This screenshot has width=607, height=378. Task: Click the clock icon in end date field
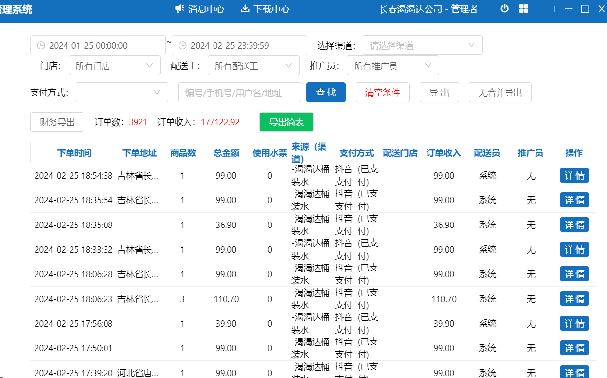coord(182,46)
